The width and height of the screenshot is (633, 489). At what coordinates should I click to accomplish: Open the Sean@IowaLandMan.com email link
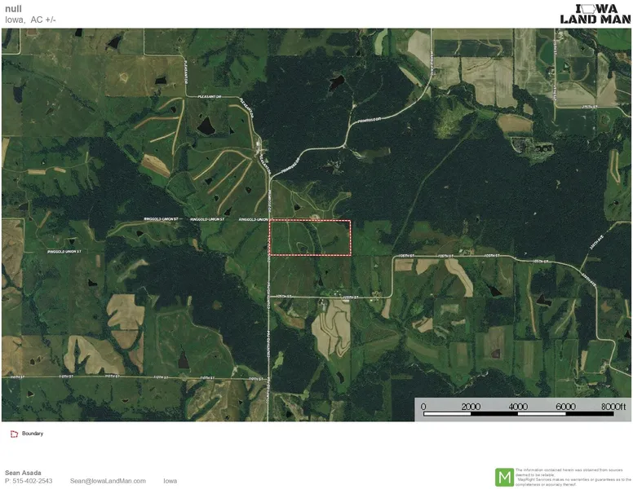[108, 481]
